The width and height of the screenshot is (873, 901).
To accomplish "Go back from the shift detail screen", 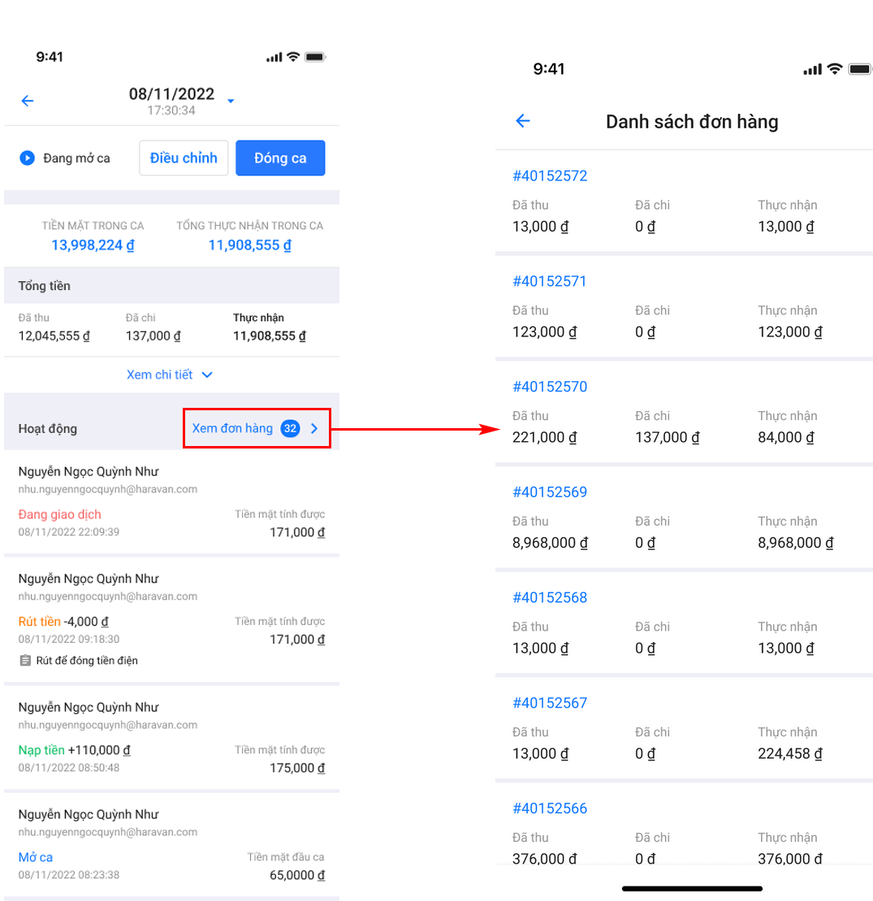I will [x=28, y=101].
